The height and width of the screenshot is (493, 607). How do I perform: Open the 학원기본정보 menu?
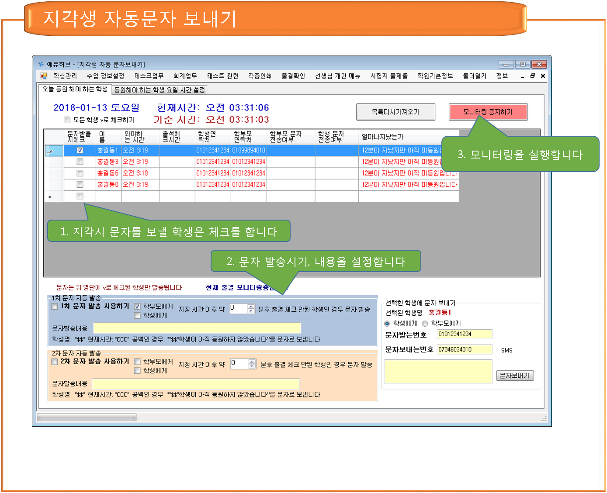(x=435, y=76)
